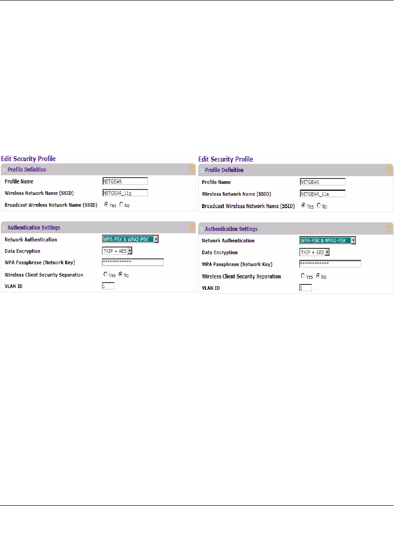
Task: Open help for left Profile Definition panel
Action: [192, 169]
